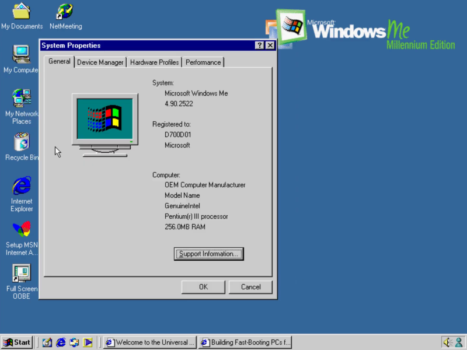Click the user tray icon beside the volume icon
The image size is (467, 350).
(459, 342)
